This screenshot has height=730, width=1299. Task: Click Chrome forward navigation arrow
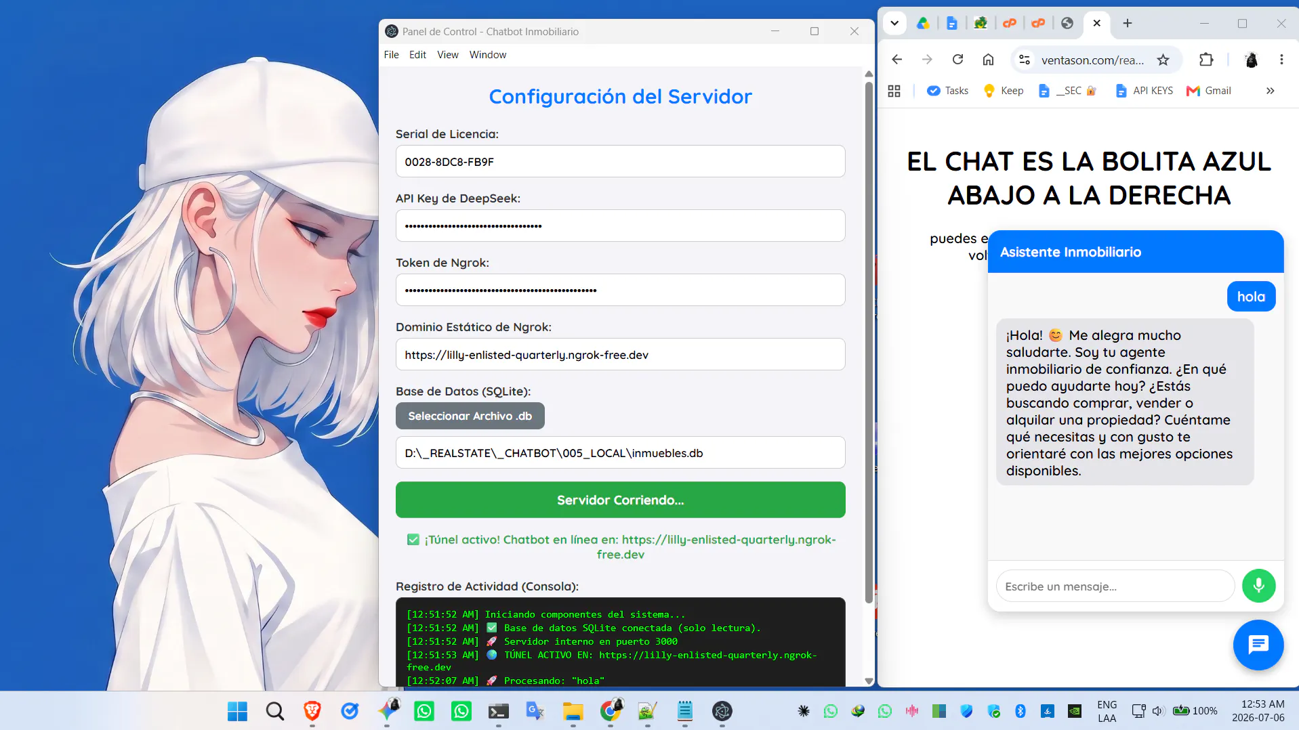click(x=927, y=60)
